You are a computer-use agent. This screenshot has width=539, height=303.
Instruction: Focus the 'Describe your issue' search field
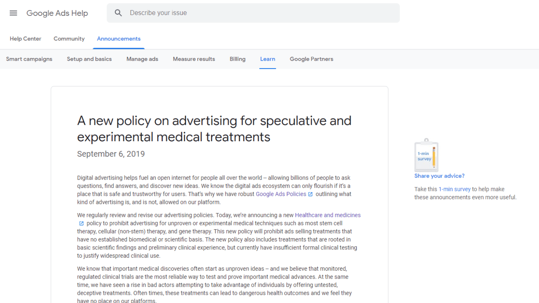point(253,13)
